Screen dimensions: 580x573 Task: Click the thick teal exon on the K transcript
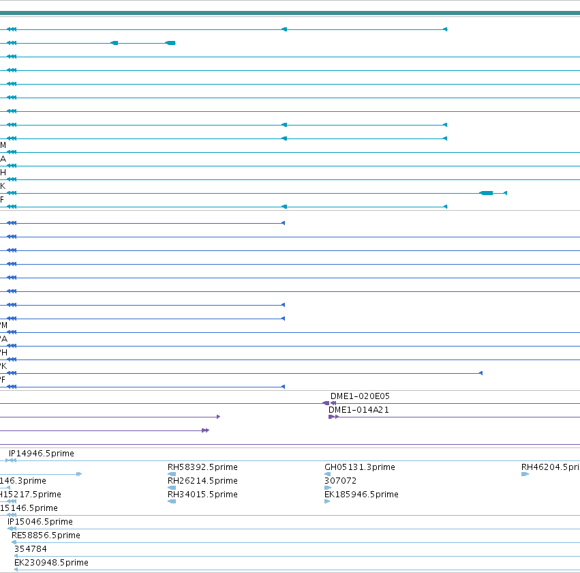tap(486, 193)
